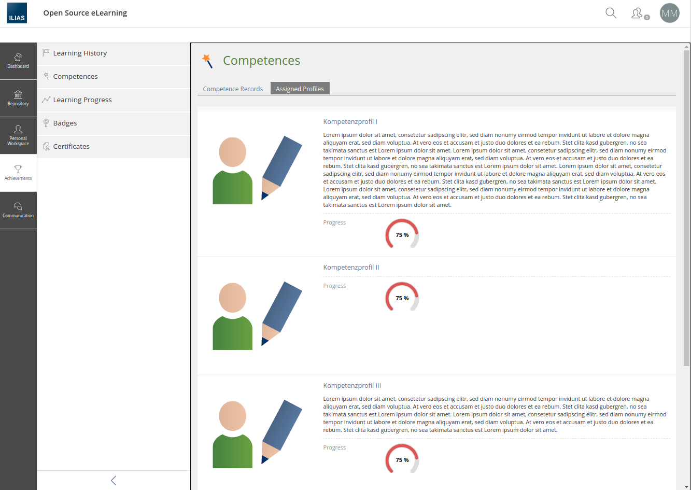Screen dimensions: 691x490
Task: Open the Kompetenzprofil I link
Action: pos(350,122)
